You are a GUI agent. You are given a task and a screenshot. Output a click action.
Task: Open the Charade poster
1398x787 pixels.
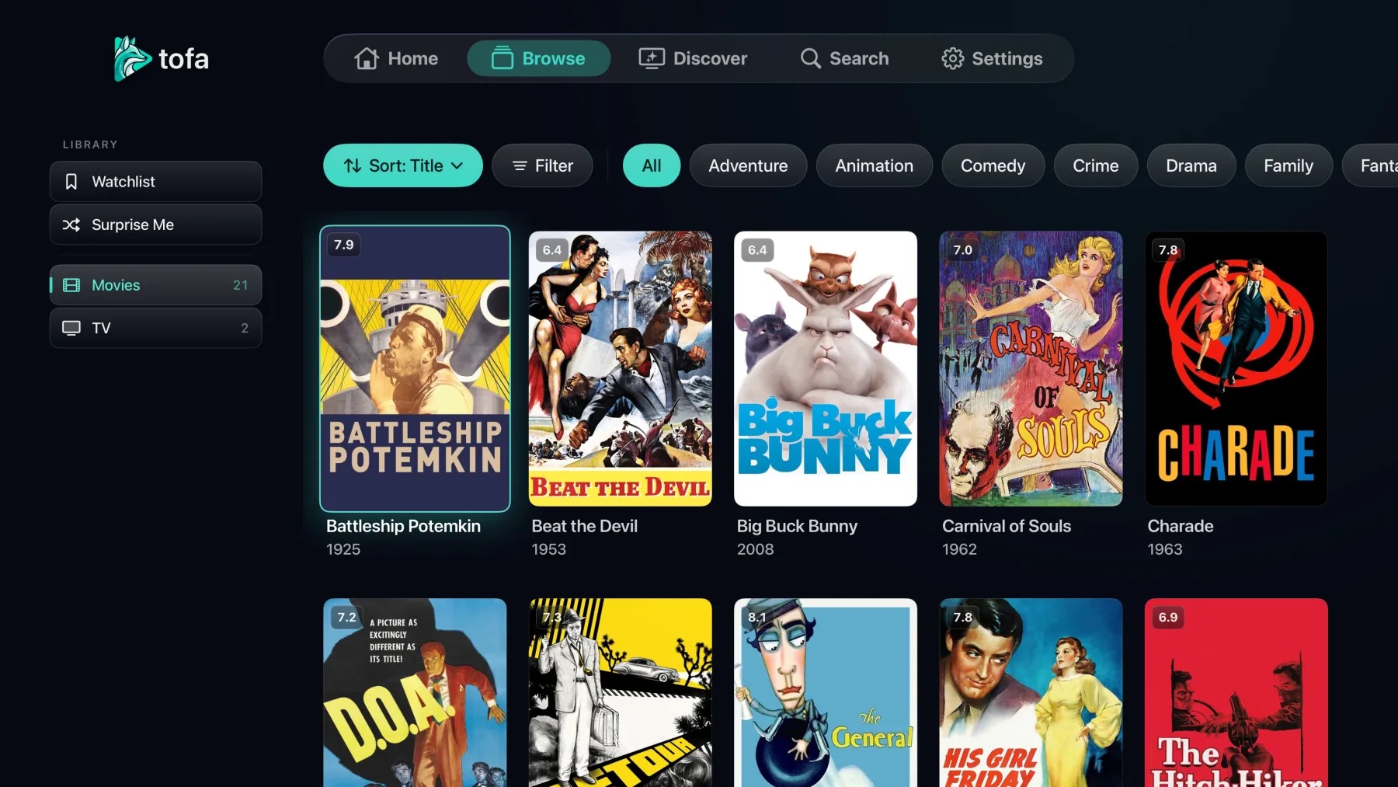(1236, 368)
